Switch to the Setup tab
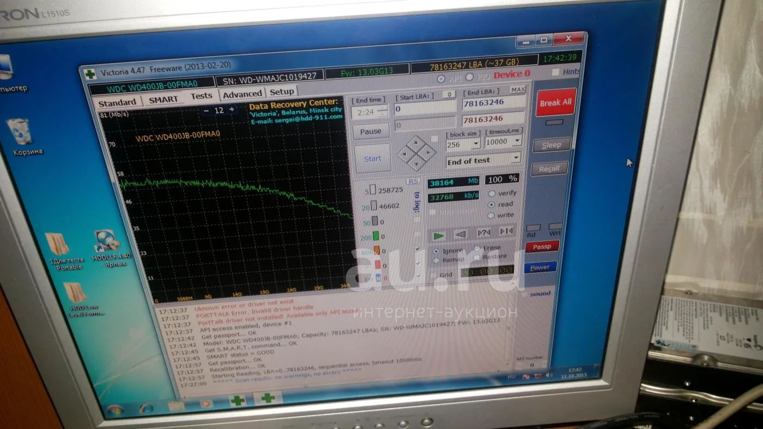Screen dimensions: 763x429 [282, 91]
